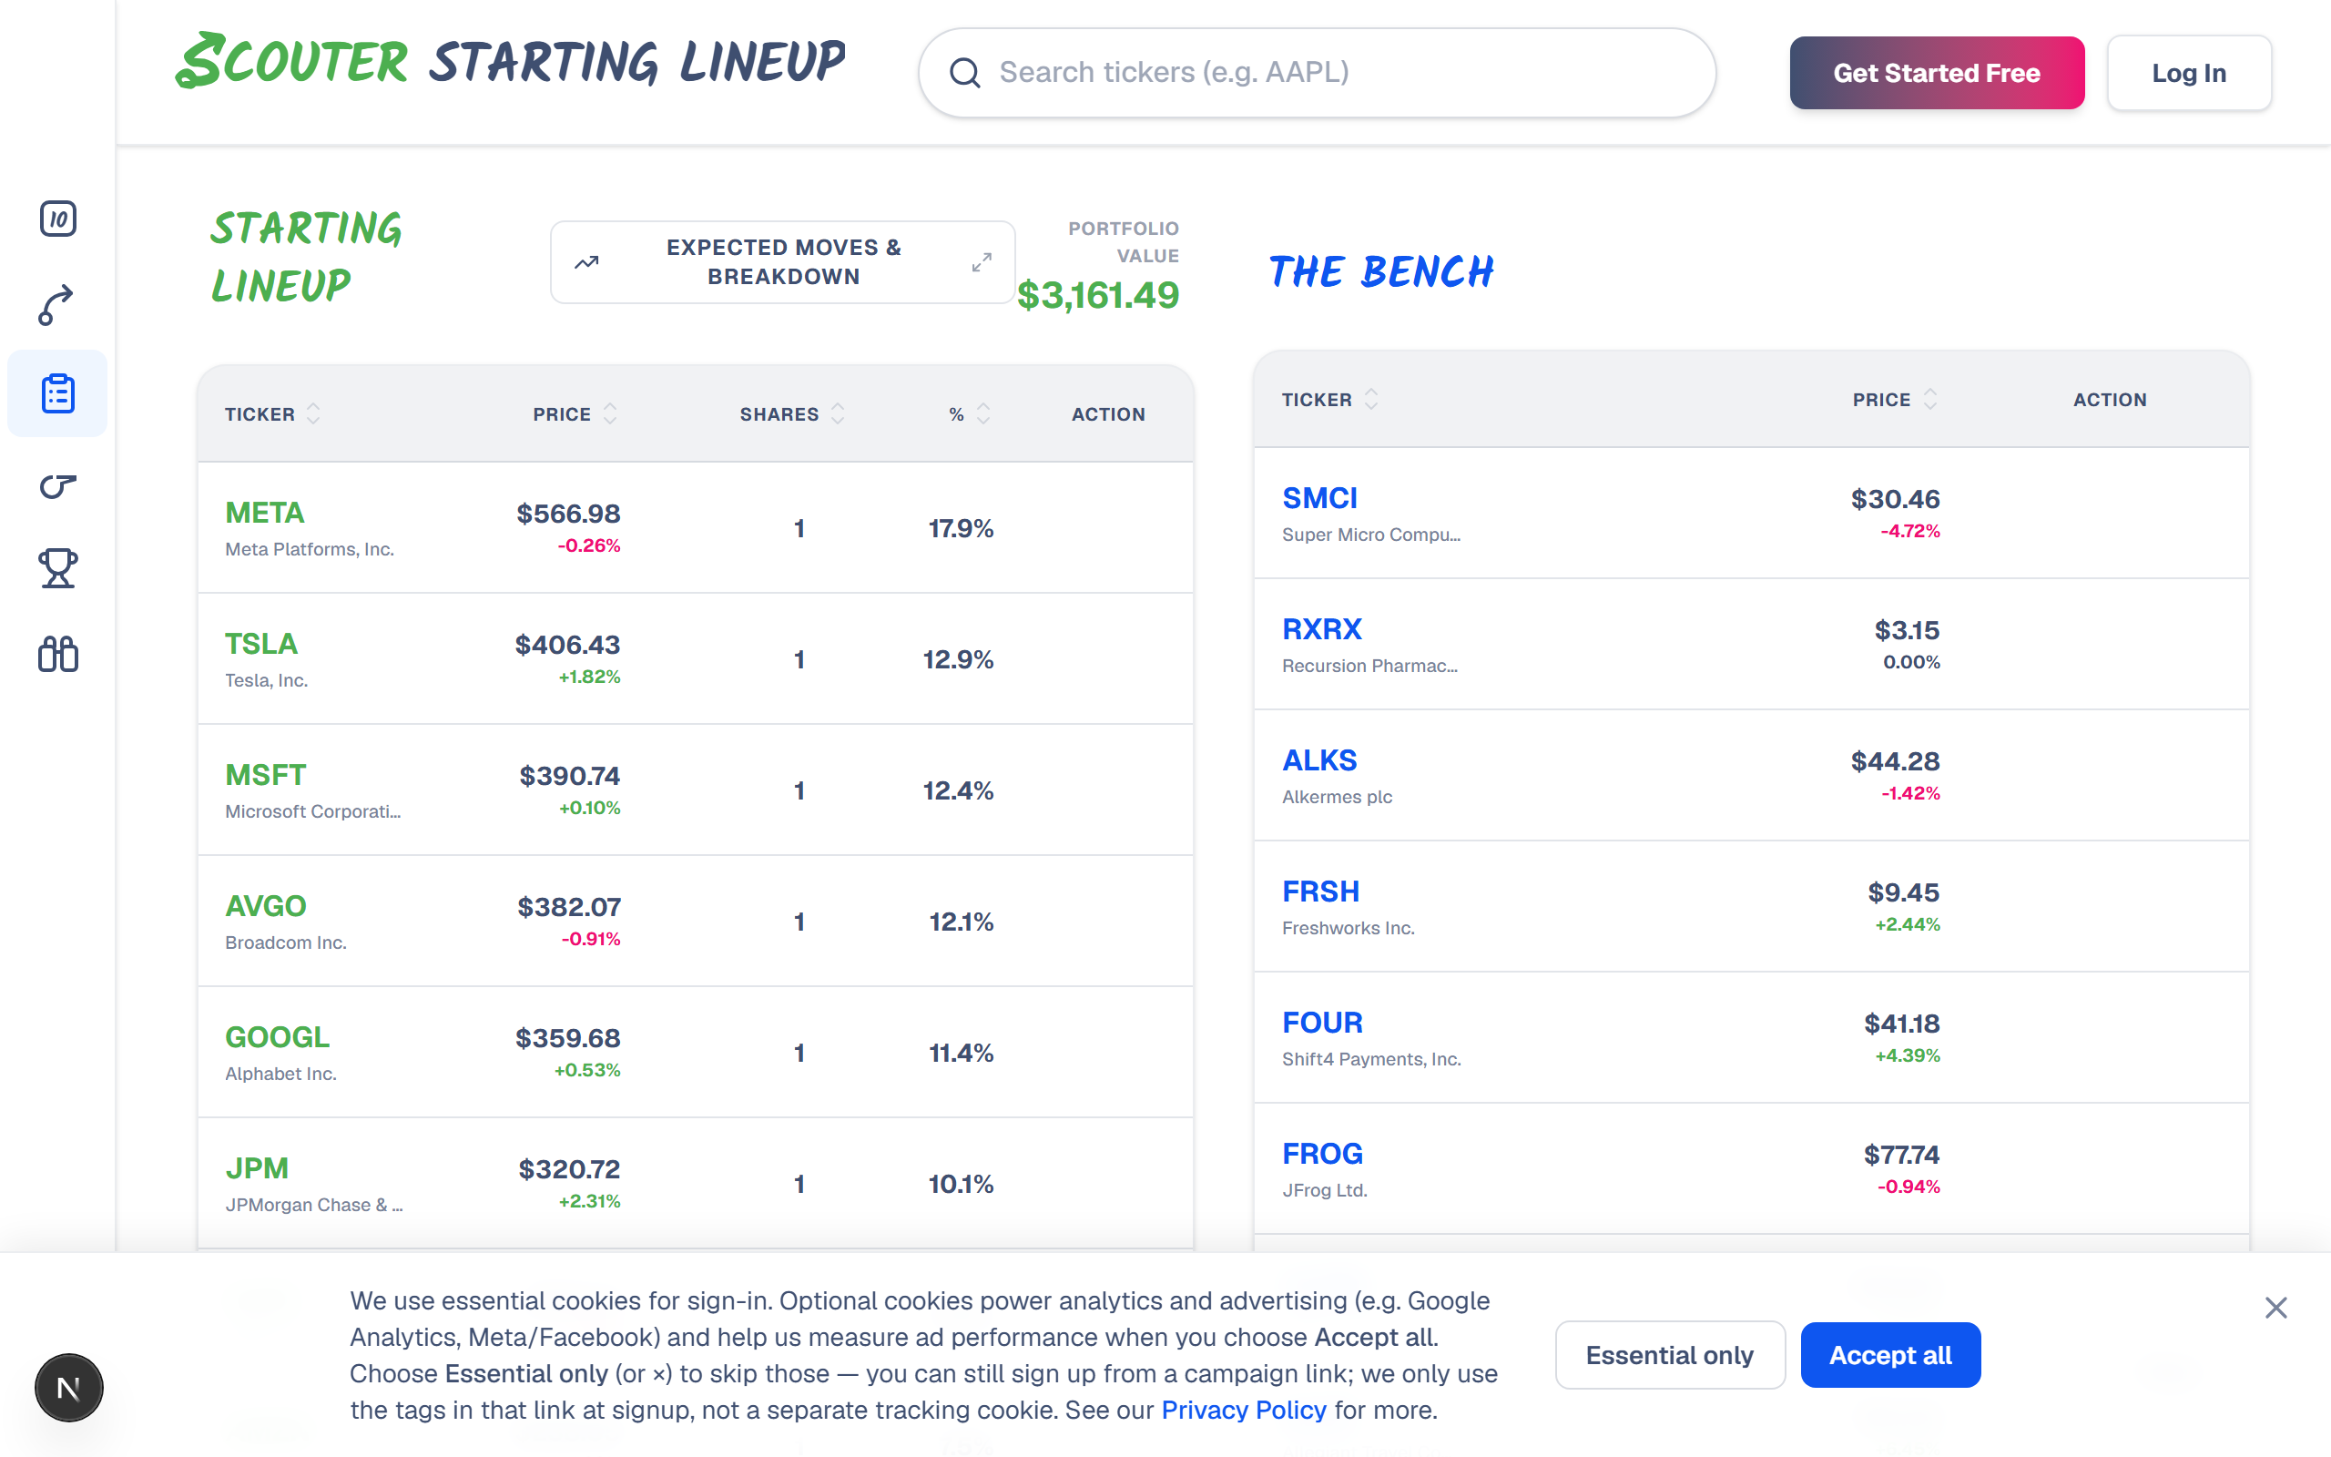Sort Starting Lineup by percent column
2331x1457 pixels.
969,414
